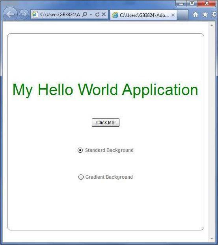Open the Tools gear icon
Image resolution: width=218 pixels, height=245 pixels.
(215, 15)
